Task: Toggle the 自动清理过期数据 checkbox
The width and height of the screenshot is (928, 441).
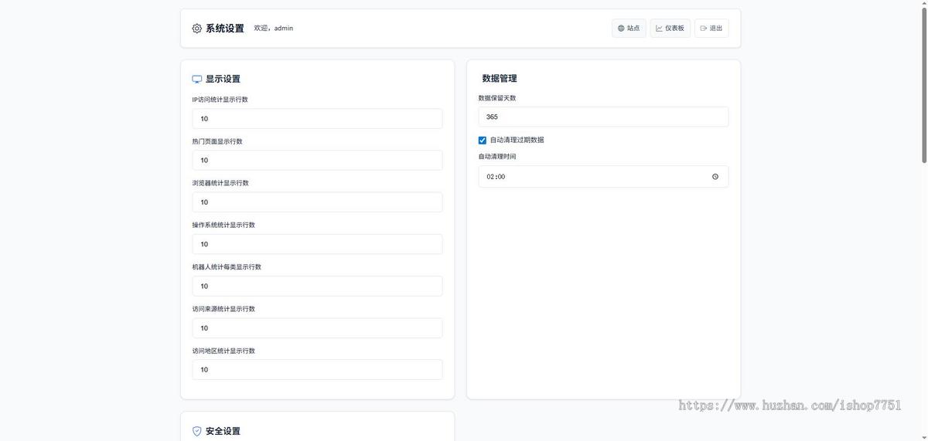Action: [483, 141]
